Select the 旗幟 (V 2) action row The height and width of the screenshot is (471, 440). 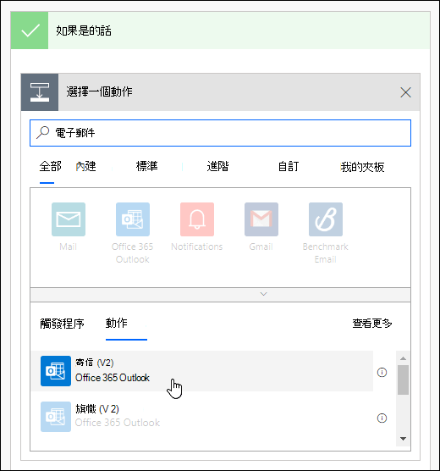(x=202, y=417)
